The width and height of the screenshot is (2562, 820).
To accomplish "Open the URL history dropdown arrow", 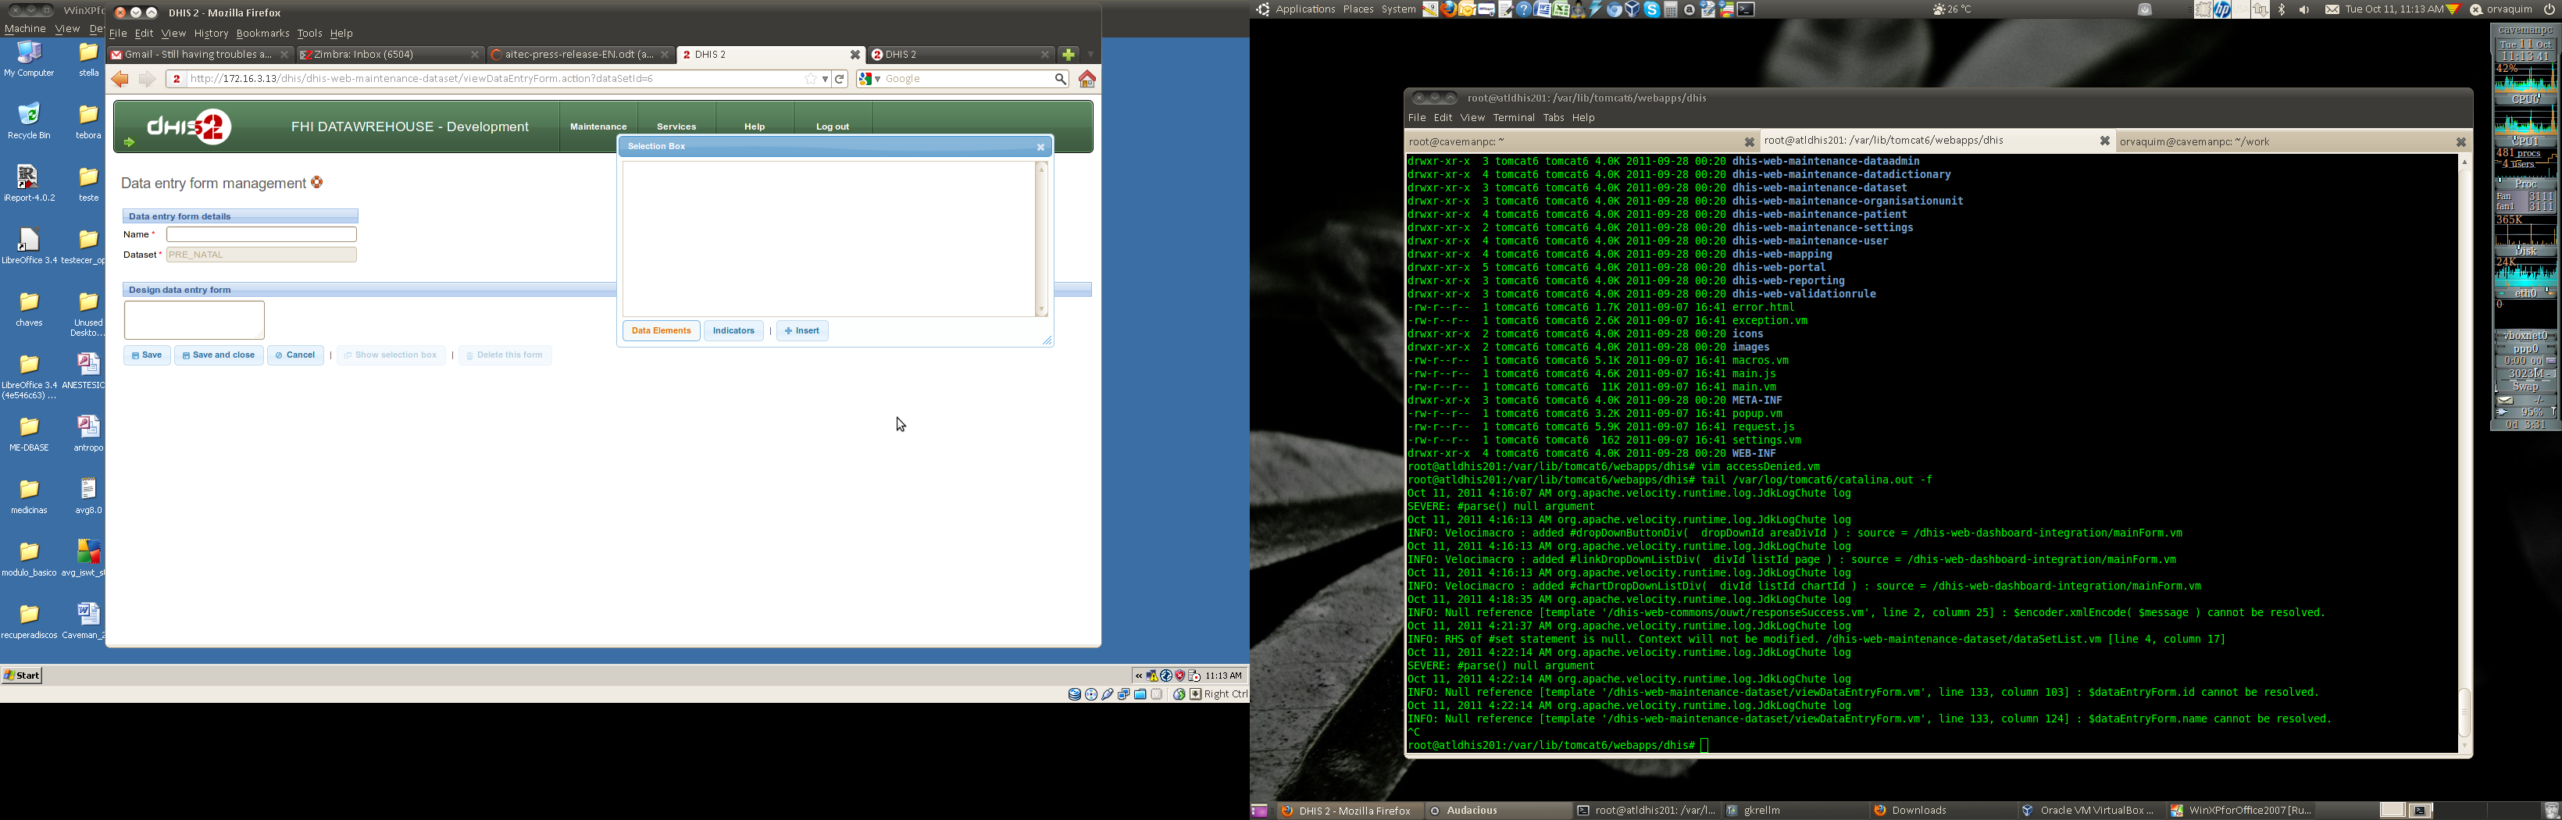I will click(825, 80).
